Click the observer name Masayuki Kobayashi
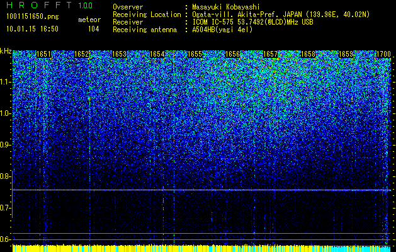Image resolution: width=396 pixels, height=252 pixels. [226, 7]
